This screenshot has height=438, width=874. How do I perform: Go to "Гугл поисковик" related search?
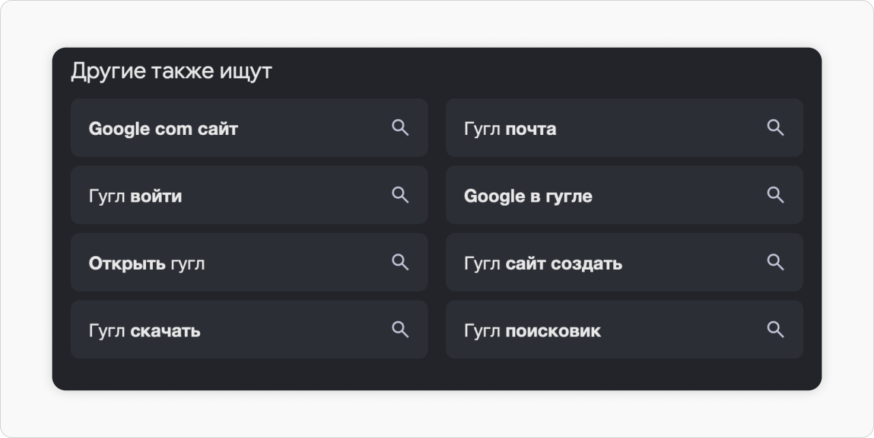coord(624,330)
